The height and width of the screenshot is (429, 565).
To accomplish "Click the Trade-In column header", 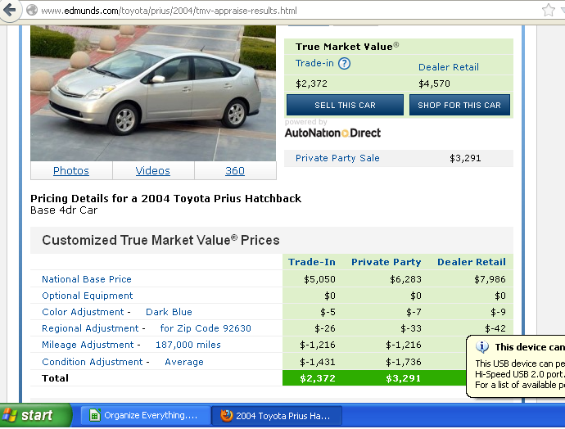I will (x=312, y=262).
